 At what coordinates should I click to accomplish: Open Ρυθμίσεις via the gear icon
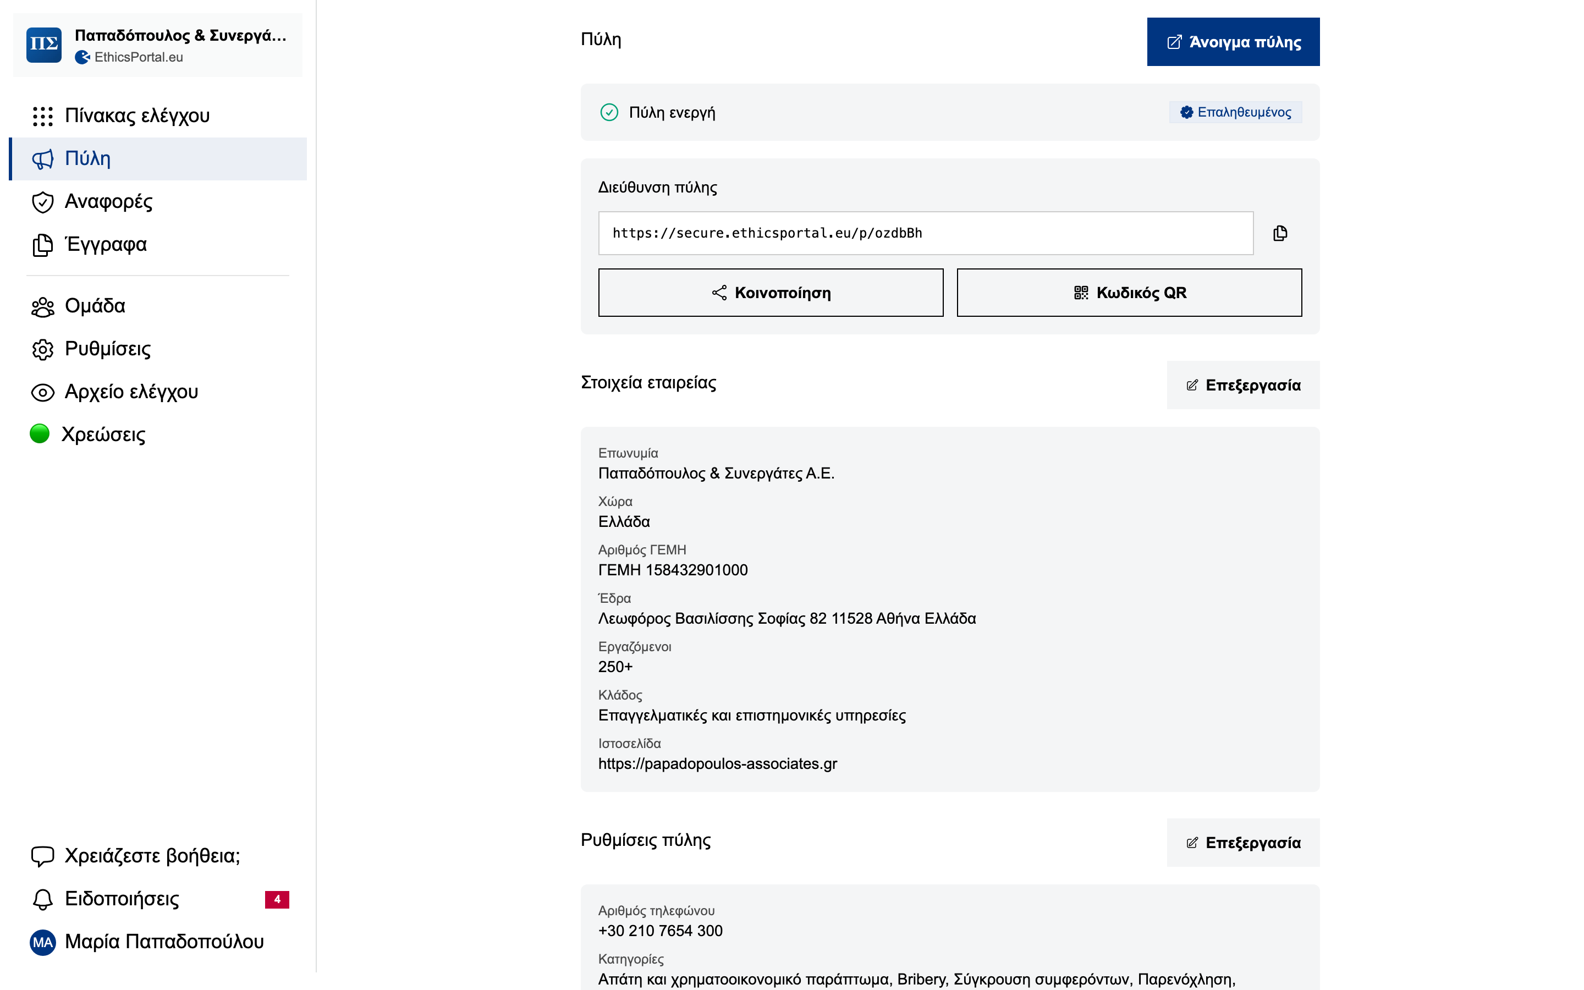42,349
